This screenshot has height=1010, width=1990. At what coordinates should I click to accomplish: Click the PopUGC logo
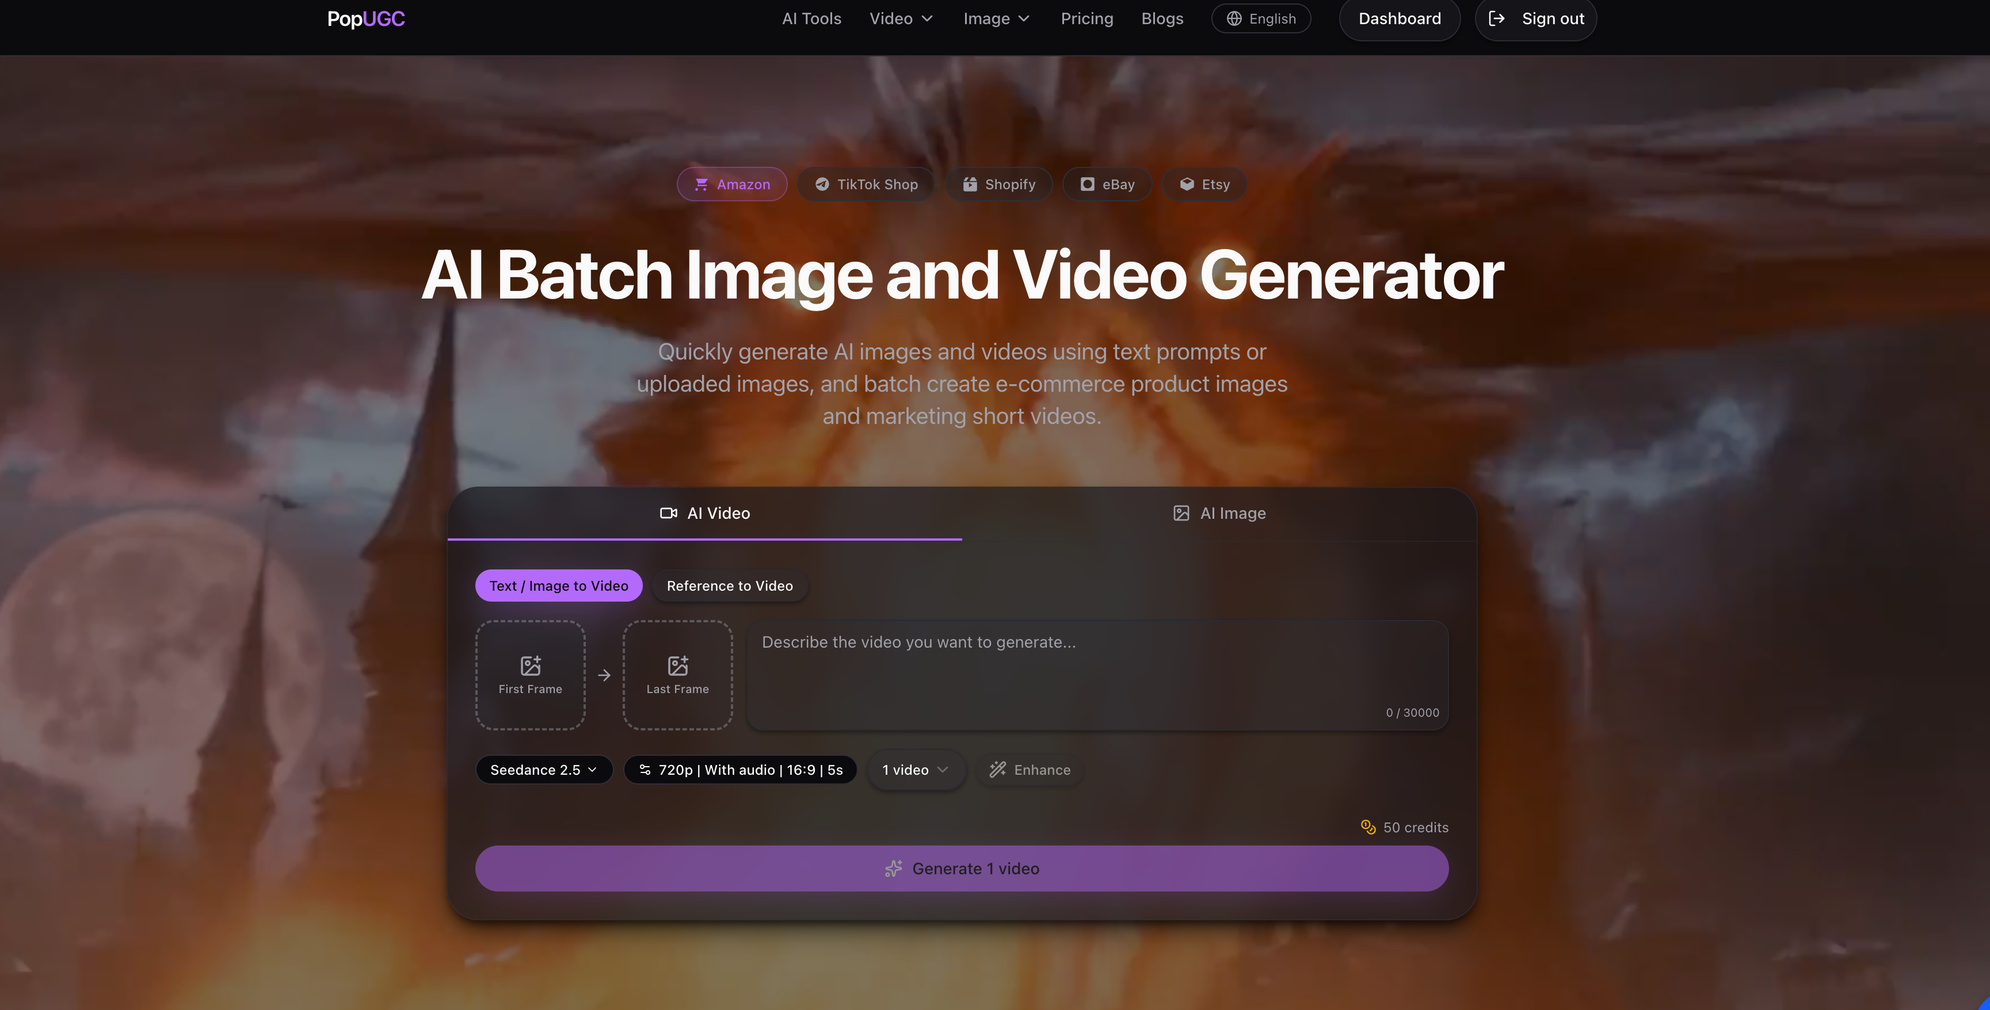[x=365, y=18]
